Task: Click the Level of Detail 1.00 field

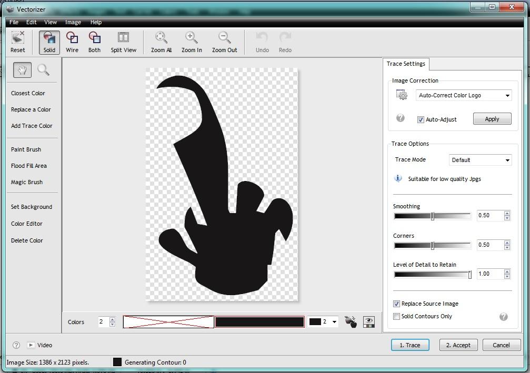Action: coord(490,274)
